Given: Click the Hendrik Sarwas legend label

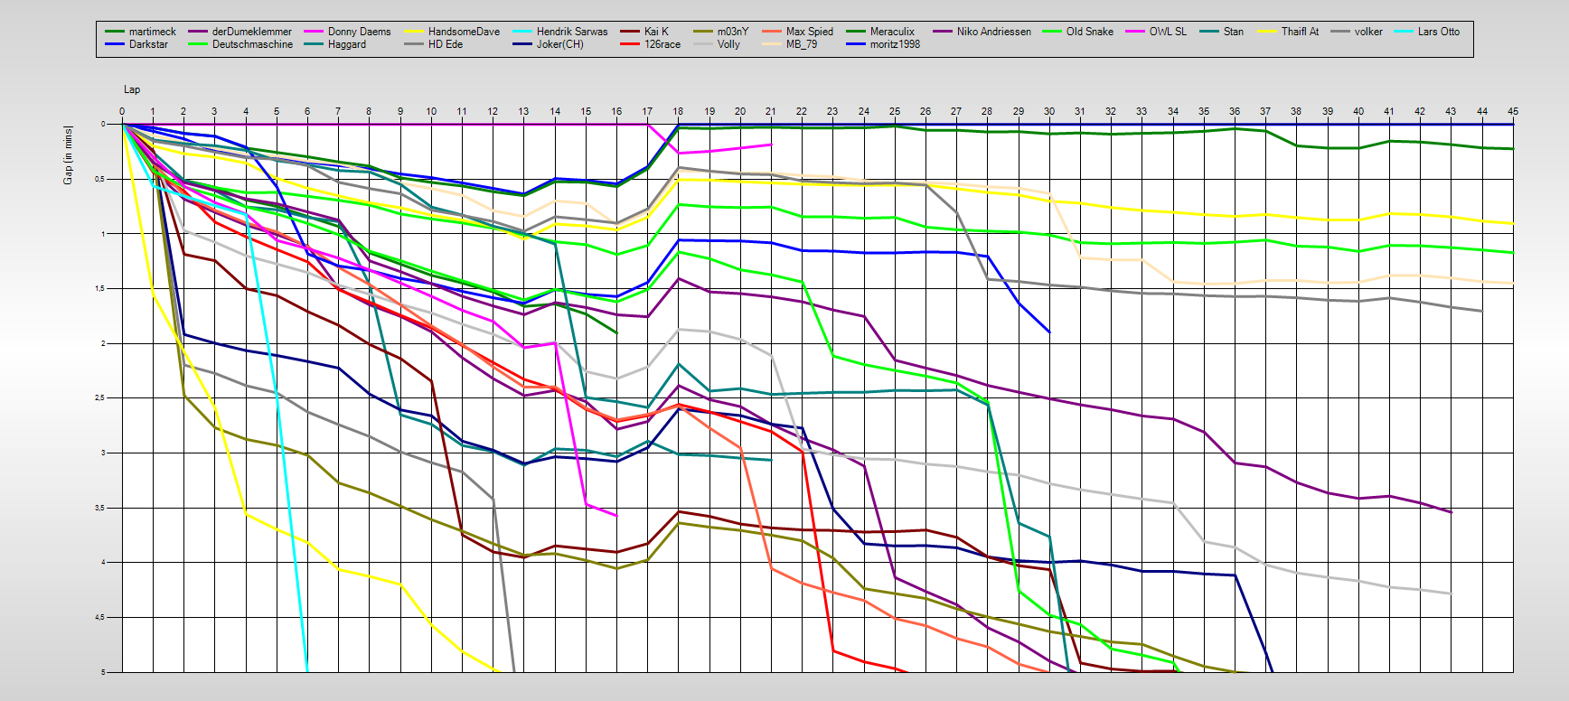Looking at the screenshot, I should pyautogui.click(x=572, y=32).
